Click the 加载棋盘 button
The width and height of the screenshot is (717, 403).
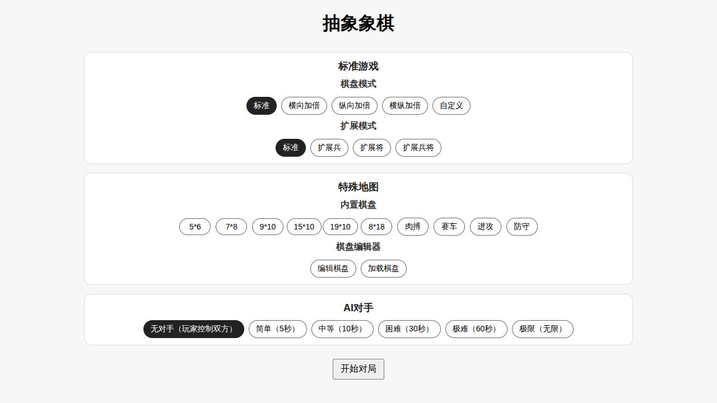[x=384, y=269]
